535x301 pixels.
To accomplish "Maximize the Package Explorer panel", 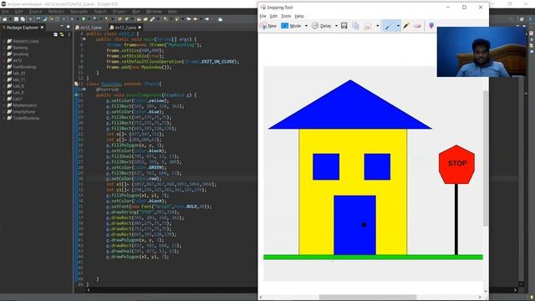I will click(69, 27).
